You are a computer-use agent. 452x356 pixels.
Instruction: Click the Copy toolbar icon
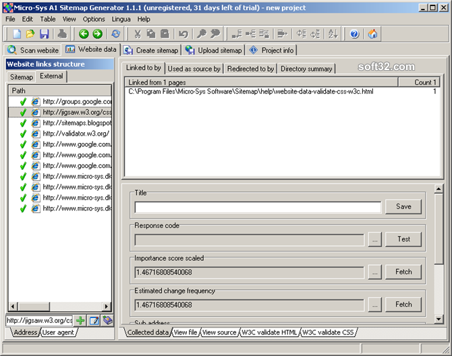151,34
